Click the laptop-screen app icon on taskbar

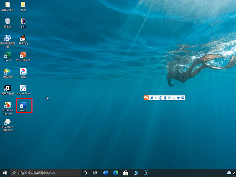coord(136,173)
